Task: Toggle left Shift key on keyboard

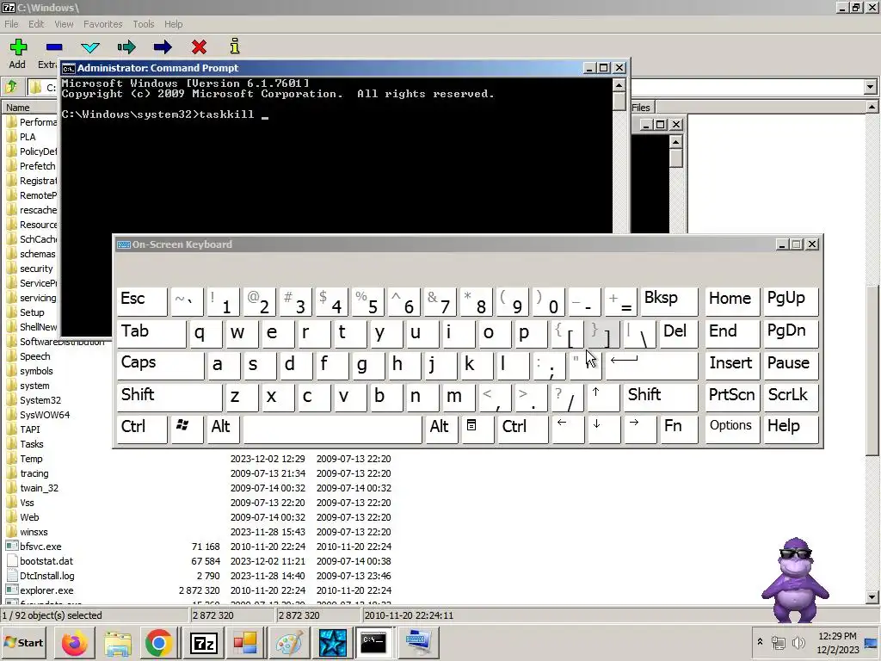Action: 169,396
